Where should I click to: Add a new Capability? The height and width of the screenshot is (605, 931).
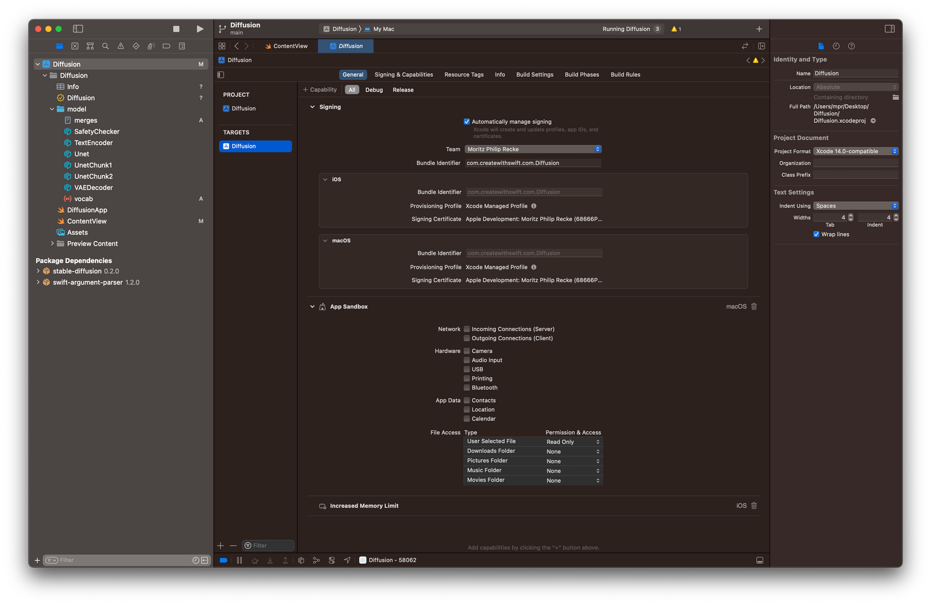(x=320, y=90)
